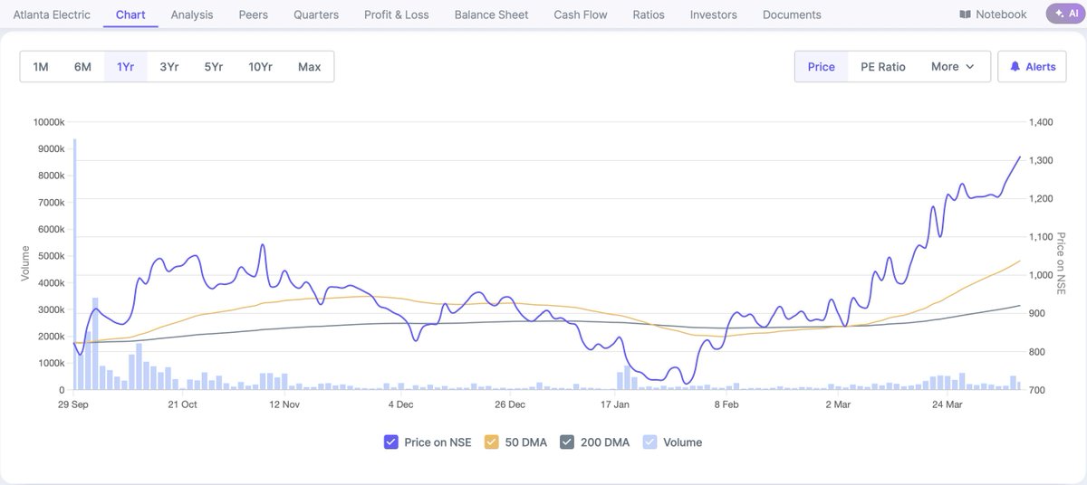Click the vertical Volume axis title
This screenshot has height=485, width=1087.
[25, 262]
